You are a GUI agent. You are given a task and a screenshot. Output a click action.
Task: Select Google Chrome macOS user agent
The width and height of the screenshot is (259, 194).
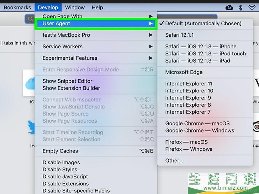click(205, 123)
